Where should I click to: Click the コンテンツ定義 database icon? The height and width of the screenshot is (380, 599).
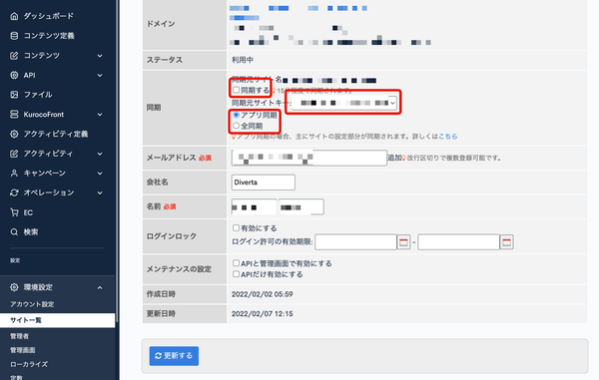[x=14, y=36]
